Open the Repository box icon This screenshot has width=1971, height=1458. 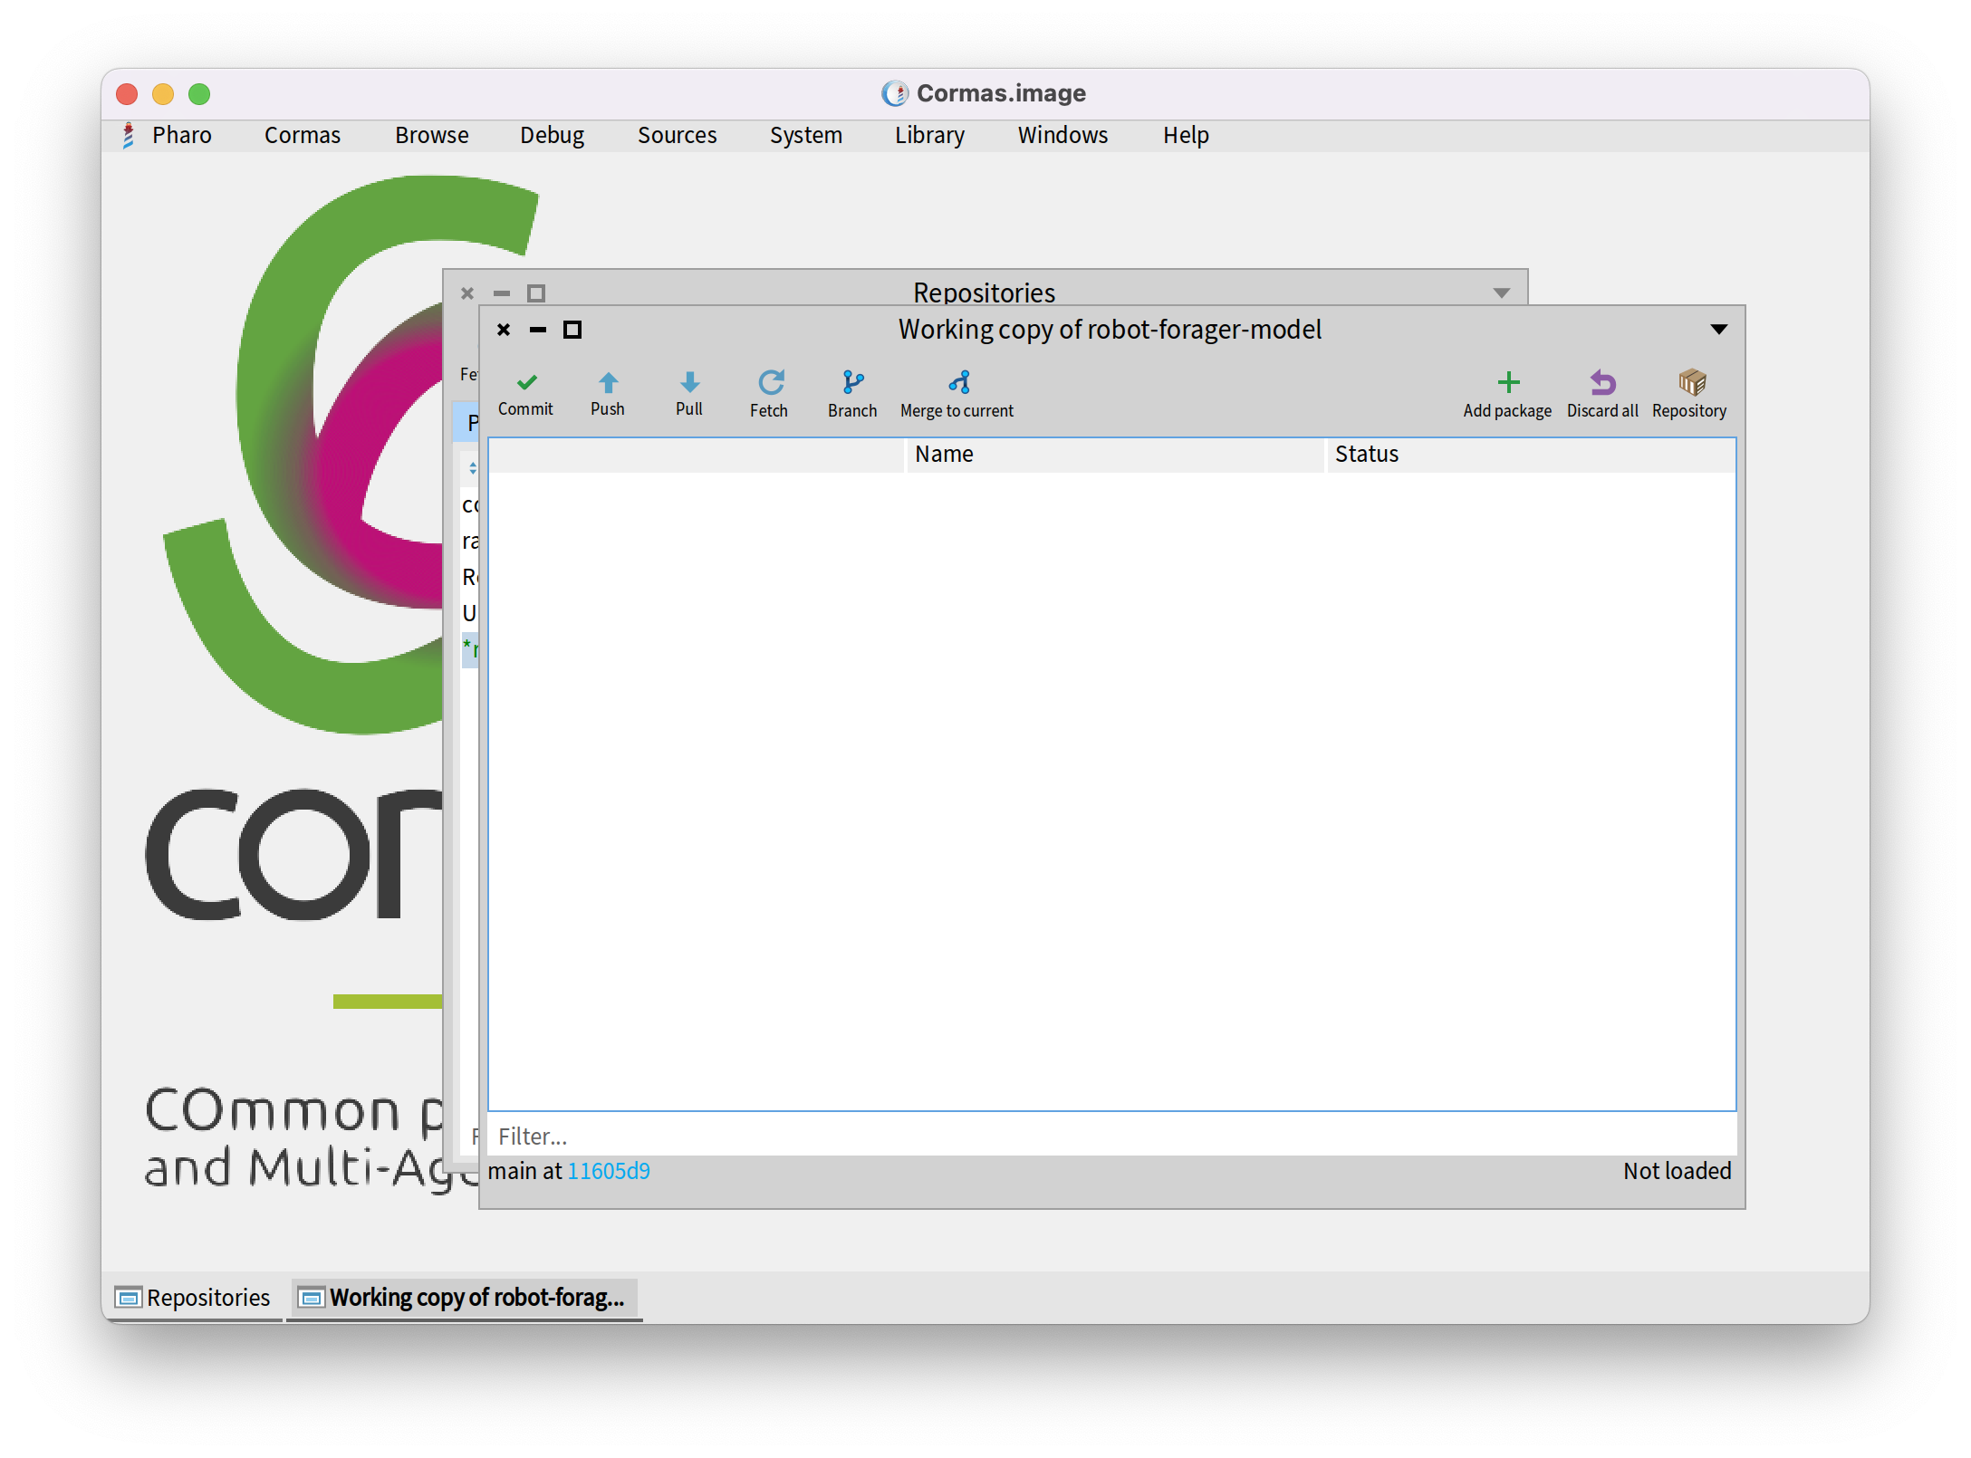click(1690, 382)
